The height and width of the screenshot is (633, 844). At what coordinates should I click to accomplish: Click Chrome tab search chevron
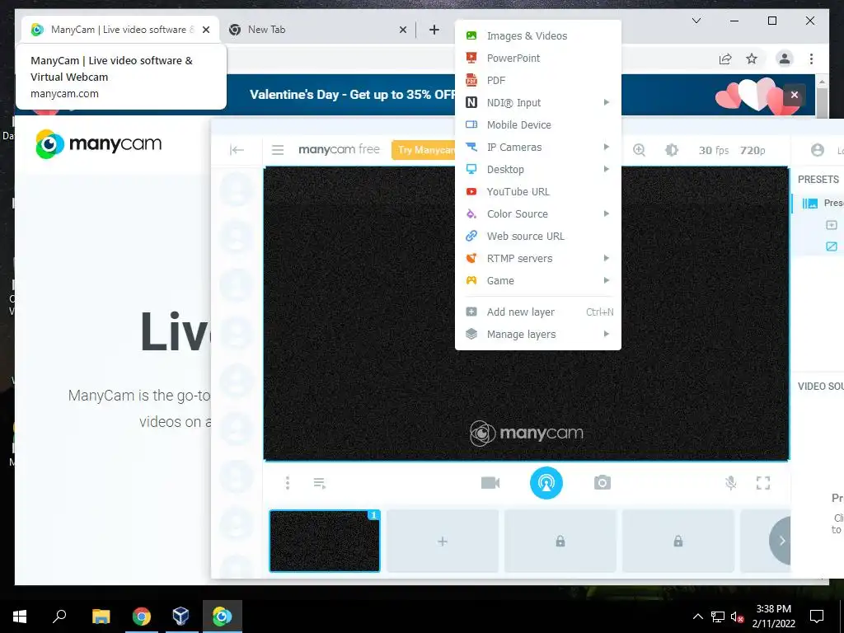[x=696, y=21]
